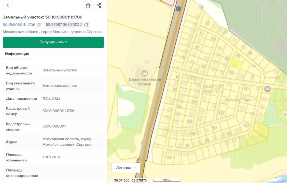Select the highlighted yellow parcel near 39

pyautogui.click(x=237, y=63)
